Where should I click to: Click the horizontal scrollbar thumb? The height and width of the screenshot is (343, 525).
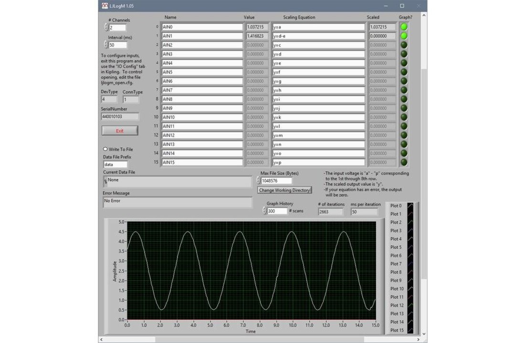click(260, 340)
